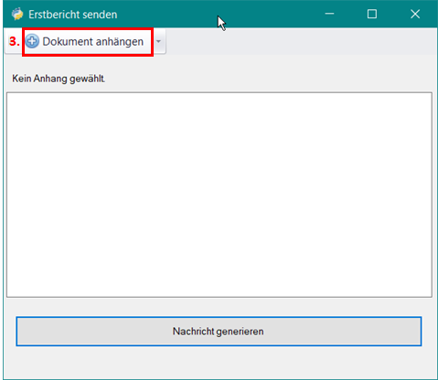Viewport: 438px width, 380px height.
Task: Close the Erstbericht senden dialog
Action: tap(415, 14)
